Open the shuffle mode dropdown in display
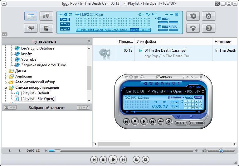The width and height of the screenshot is (239, 166). 65,29
